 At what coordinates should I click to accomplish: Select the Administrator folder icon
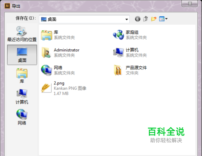click(46, 53)
